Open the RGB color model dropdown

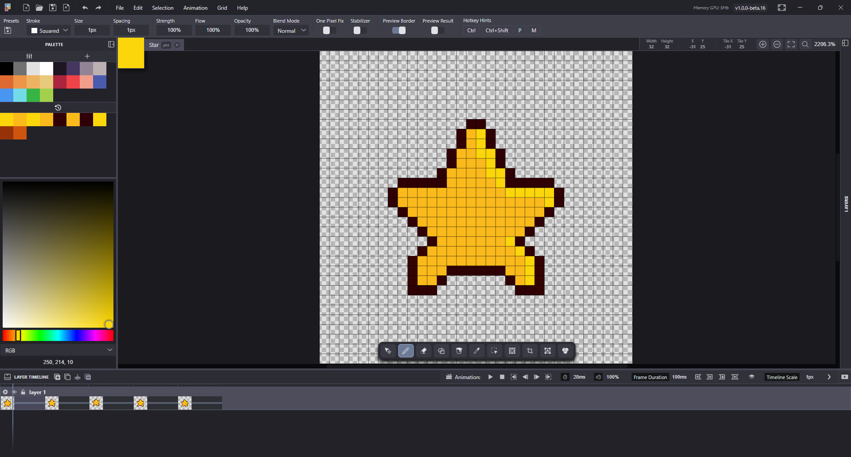click(58, 350)
